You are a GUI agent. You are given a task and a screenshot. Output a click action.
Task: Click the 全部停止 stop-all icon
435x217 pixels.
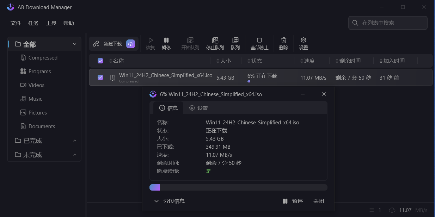[x=259, y=40]
